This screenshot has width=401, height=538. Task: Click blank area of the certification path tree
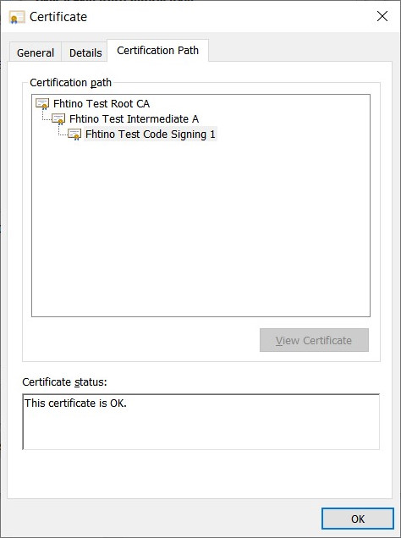point(200,227)
